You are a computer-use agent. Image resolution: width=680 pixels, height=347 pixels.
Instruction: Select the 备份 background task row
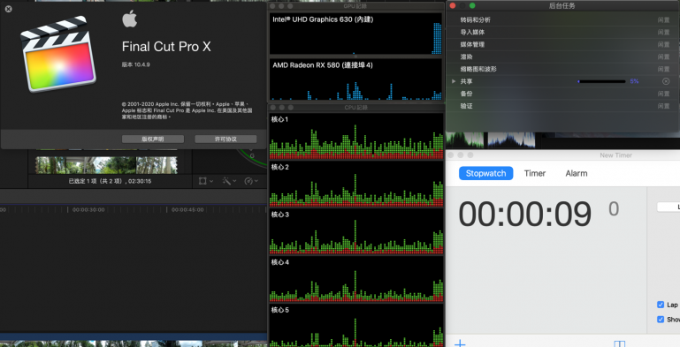coord(562,94)
